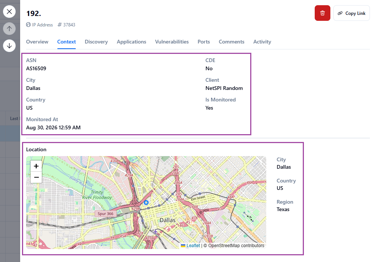Click the Spur 366 map label
The width and height of the screenshot is (374, 262).
[x=106, y=214]
